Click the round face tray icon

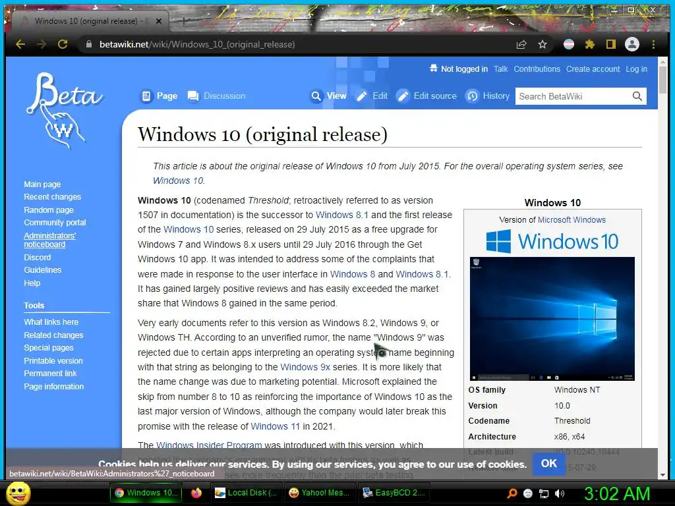tap(528, 493)
